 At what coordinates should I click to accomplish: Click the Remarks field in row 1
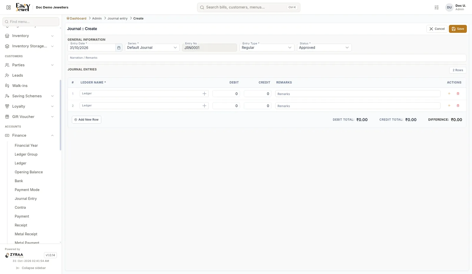click(358, 94)
